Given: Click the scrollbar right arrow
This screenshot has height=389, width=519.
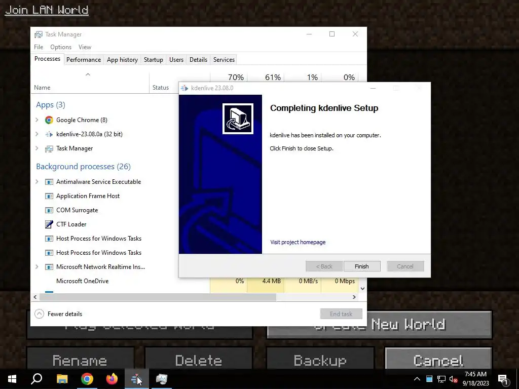Looking at the screenshot, I should 354,297.
